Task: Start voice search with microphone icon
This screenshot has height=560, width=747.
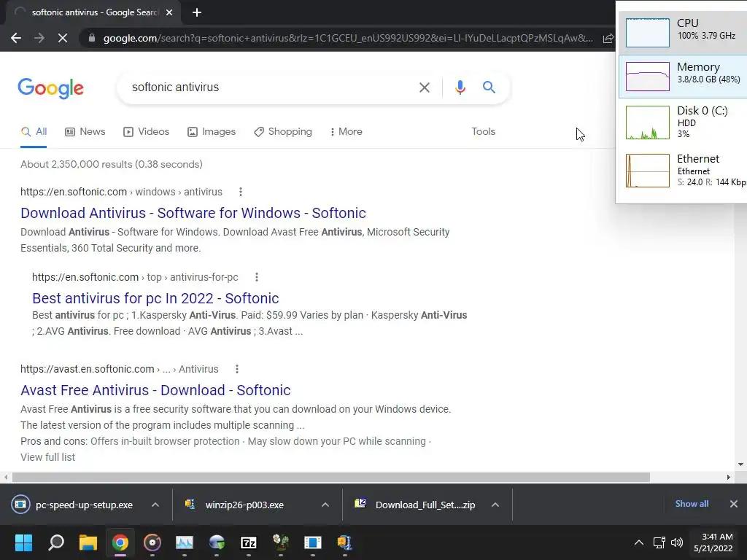Action: tap(460, 87)
